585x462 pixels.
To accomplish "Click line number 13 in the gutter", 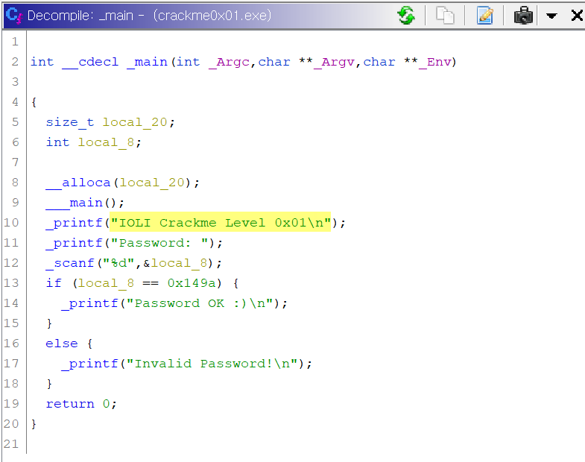I will [11, 283].
